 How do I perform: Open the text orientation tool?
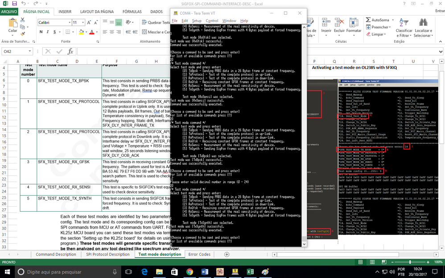129,22
